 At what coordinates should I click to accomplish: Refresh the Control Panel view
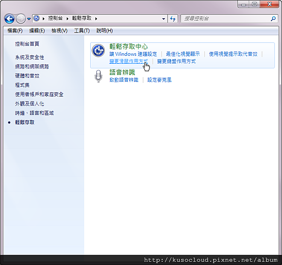point(172,19)
